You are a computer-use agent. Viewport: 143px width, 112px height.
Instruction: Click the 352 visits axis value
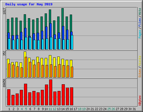pyautogui.click(x=4, y=53)
